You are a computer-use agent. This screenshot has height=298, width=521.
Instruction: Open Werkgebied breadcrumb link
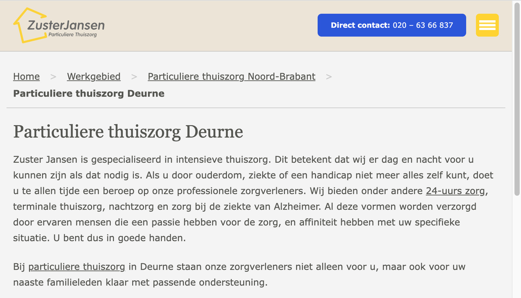pos(94,76)
